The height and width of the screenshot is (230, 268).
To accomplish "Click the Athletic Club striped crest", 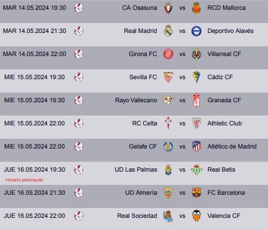I will [197, 123].
